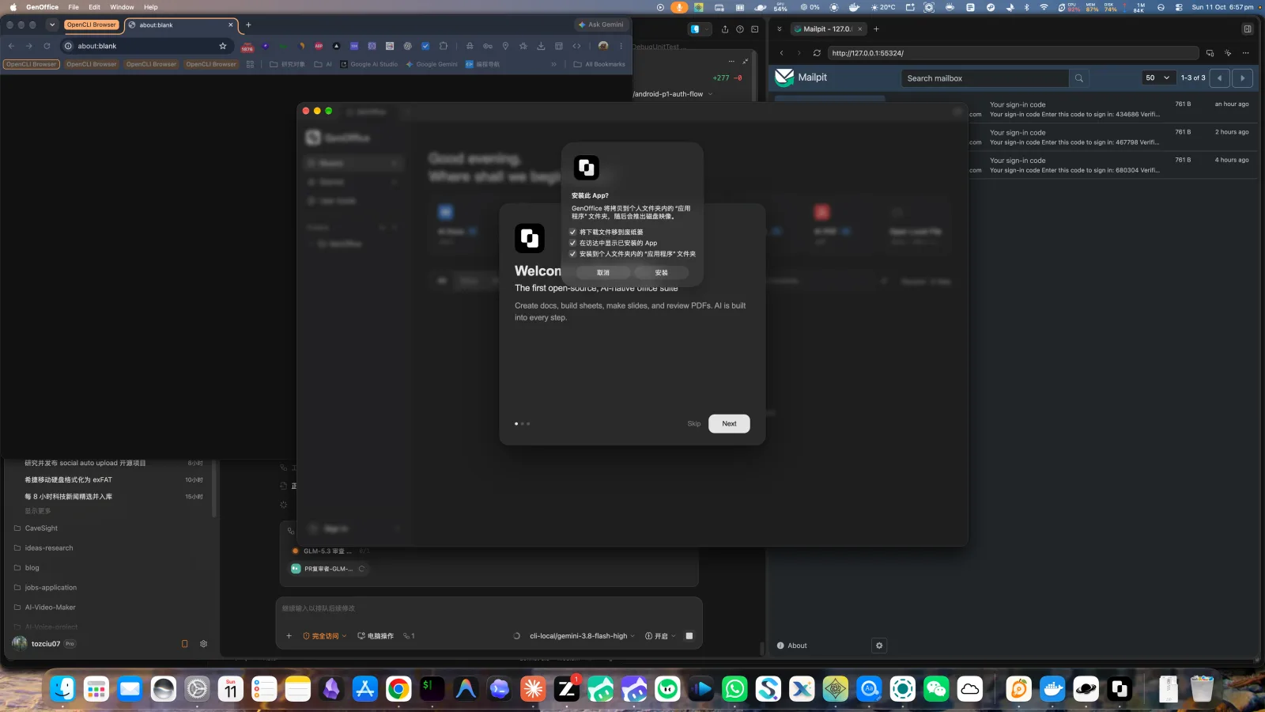The height and width of the screenshot is (712, 1265).
Task: Open settings gear beside tozciu07
Action: click(x=203, y=644)
